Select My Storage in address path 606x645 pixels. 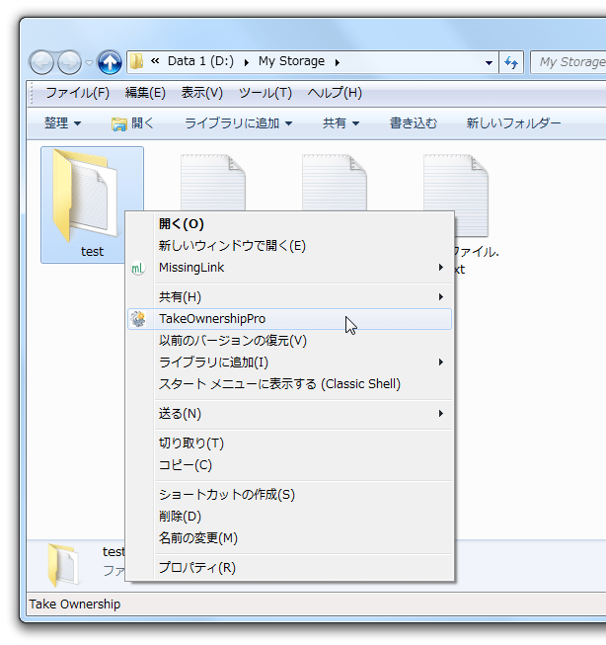[x=291, y=61]
